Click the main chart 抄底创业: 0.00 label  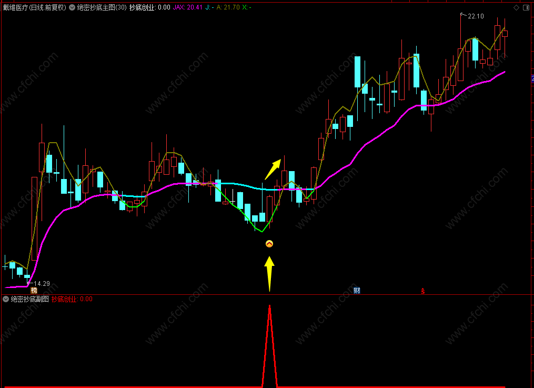pyautogui.click(x=150, y=7)
